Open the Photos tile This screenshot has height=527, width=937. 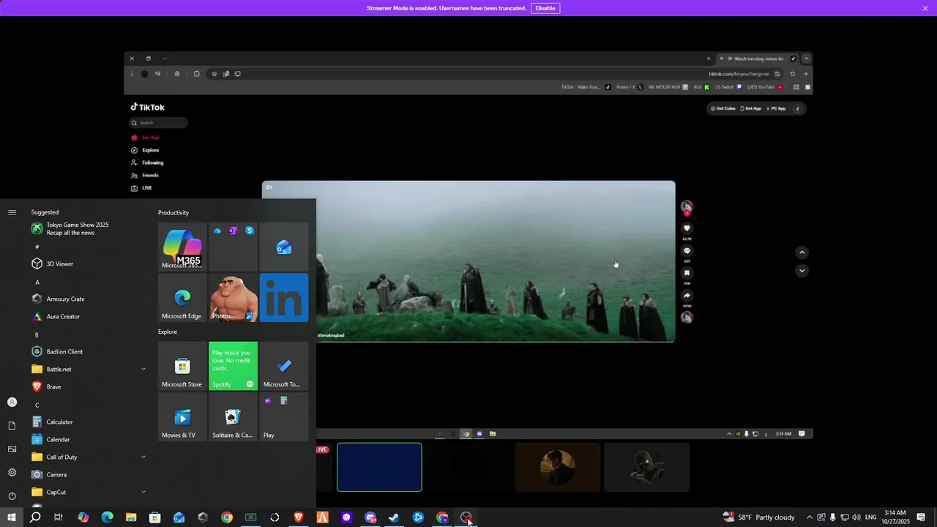pos(233,297)
